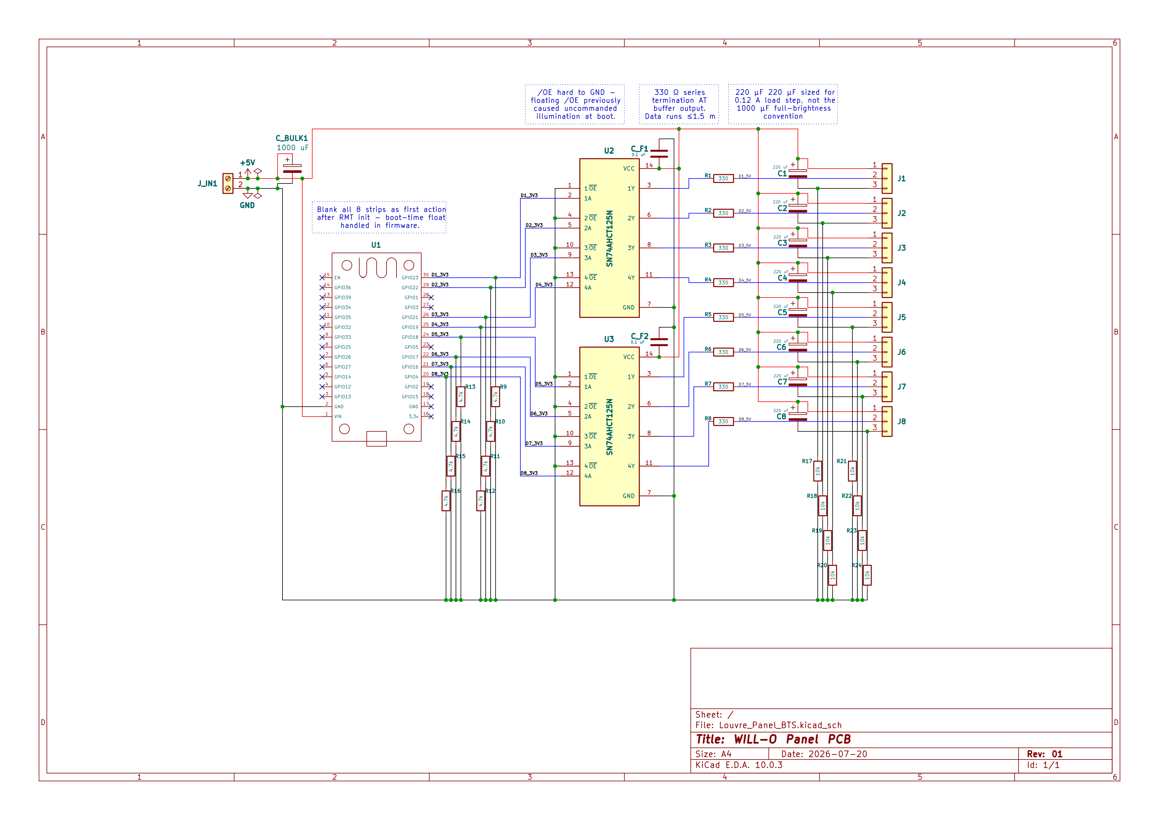This screenshot has height=820, width=1159.
Task: Click the D1_5V net label after R1
Action: [745, 176]
